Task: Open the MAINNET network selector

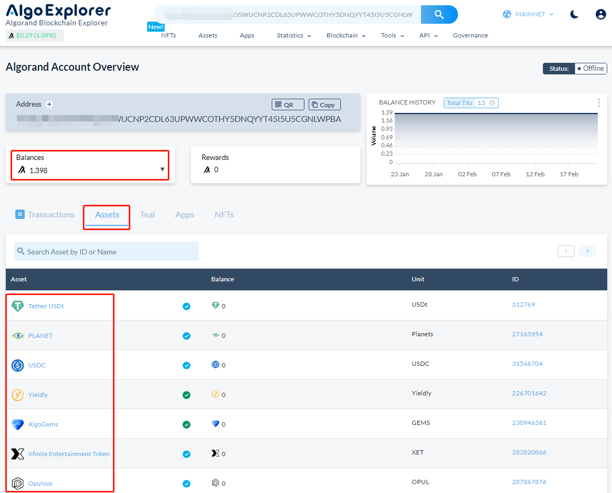Action: click(x=529, y=15)
